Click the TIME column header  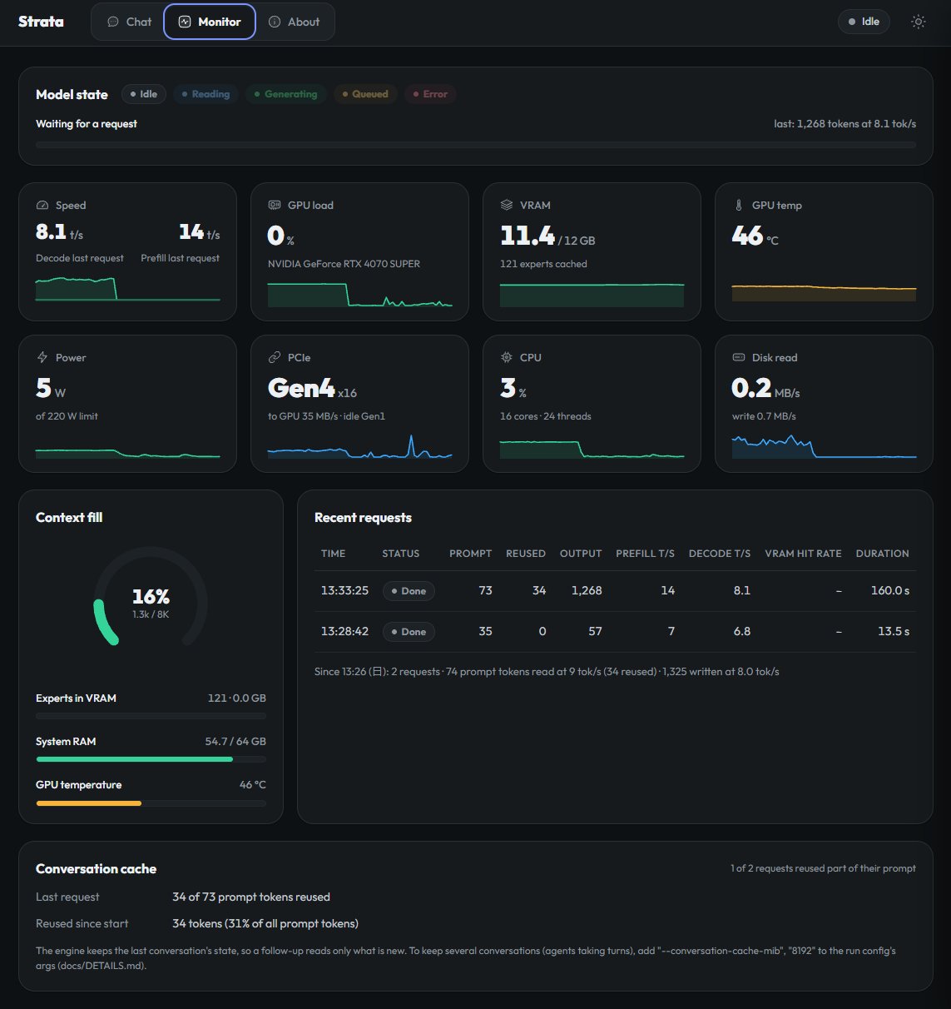[334, 554]
